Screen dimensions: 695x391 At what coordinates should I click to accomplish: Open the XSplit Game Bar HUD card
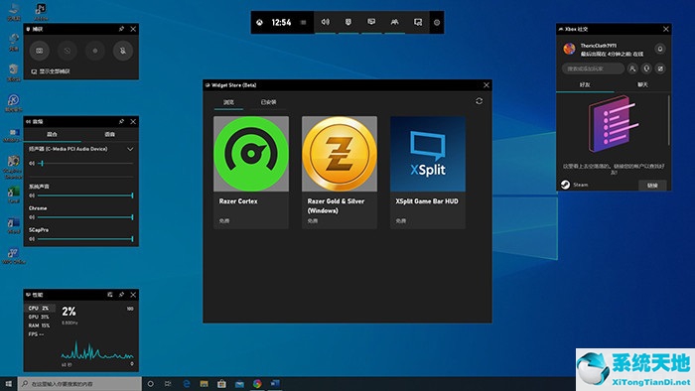tap(428, 173)
